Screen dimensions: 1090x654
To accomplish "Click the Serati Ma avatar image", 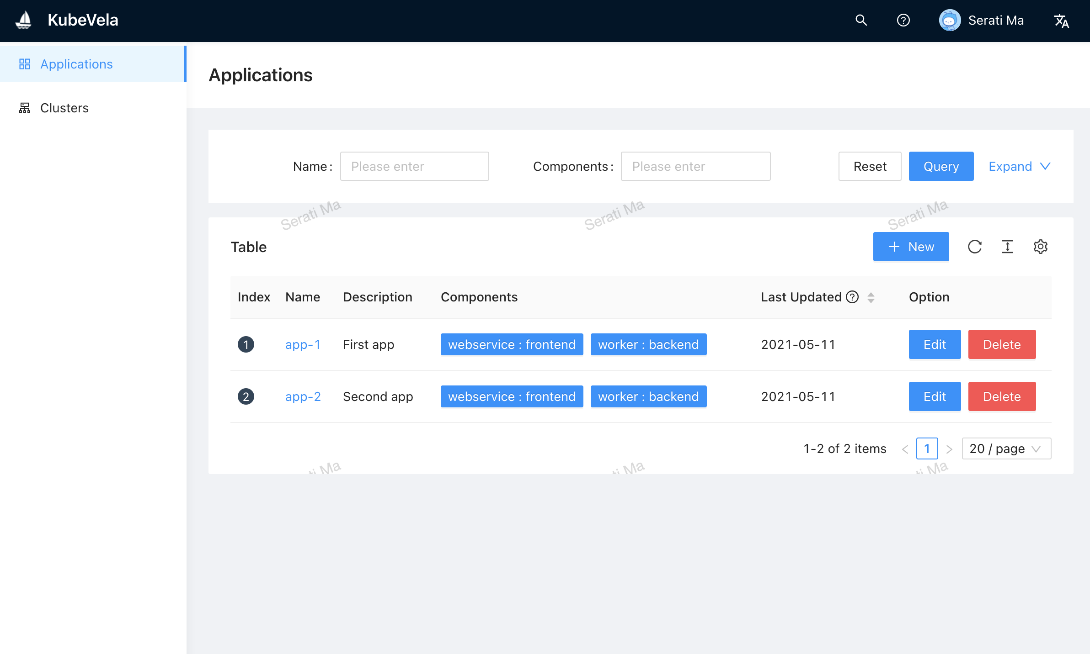I will 950,20.
